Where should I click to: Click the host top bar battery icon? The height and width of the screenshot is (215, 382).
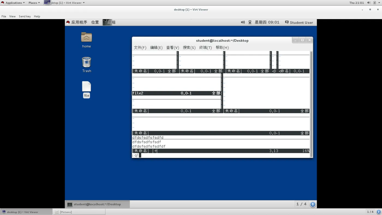click(375, 3)
